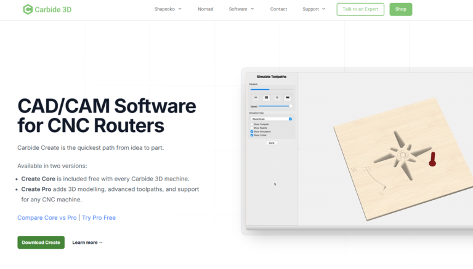Stop the simulation playback
473x269 pixels.
[277, 98]
